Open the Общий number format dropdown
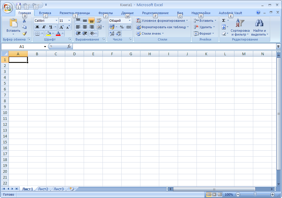 click(x=130, y=21)
